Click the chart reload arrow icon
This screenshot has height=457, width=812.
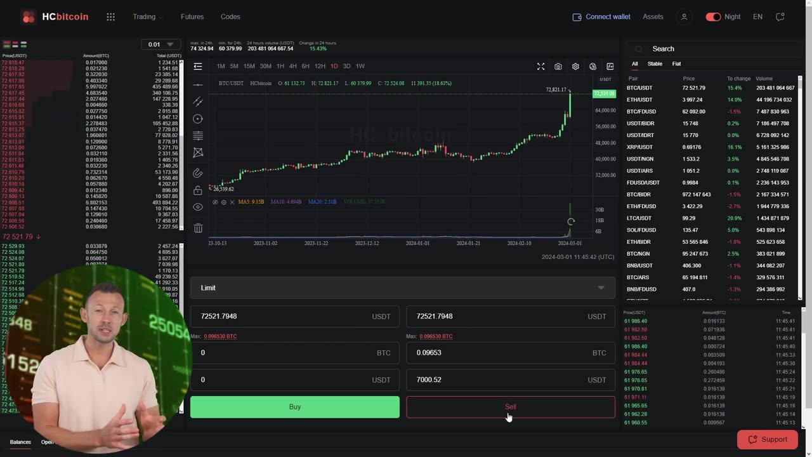571,222
